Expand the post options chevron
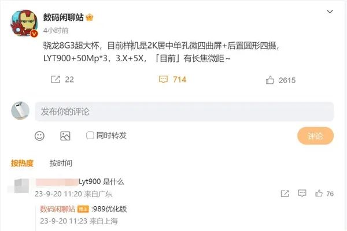This screenshot has height=231, width=347. click(330, 12)
